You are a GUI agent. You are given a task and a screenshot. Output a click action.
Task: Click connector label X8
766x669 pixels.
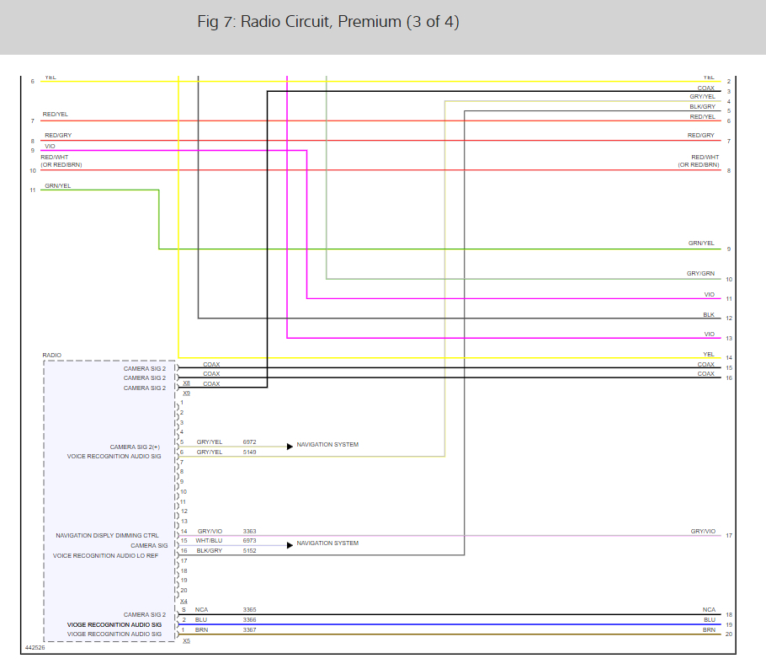pyautogui.click(x=186, y=383)
